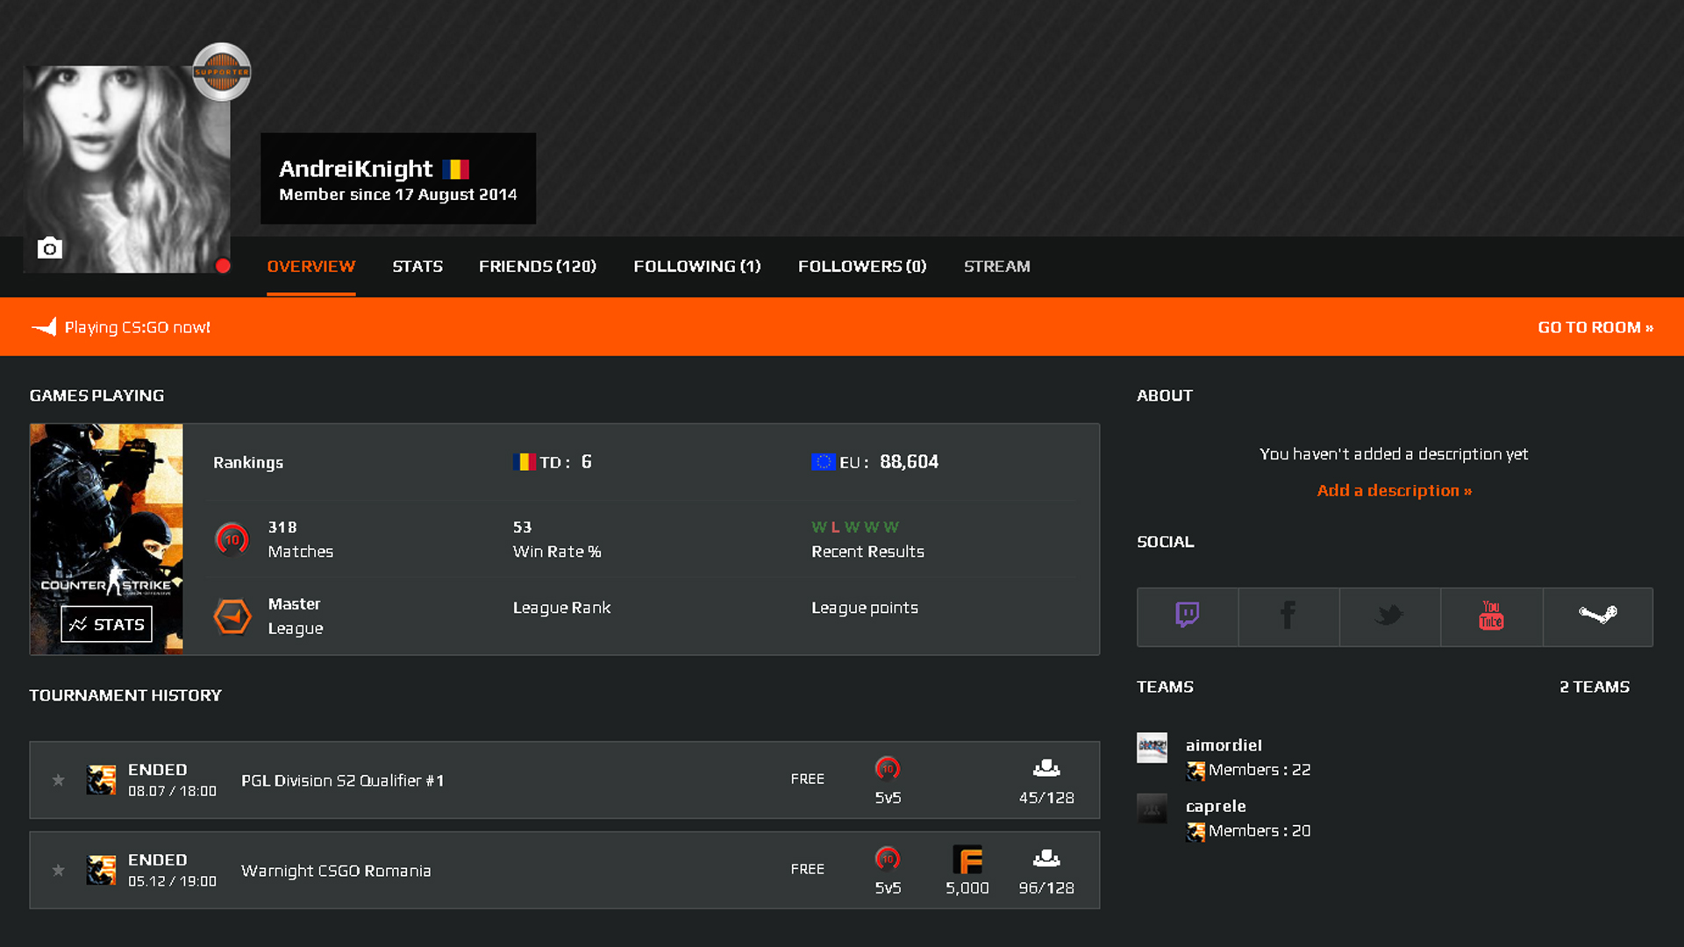Open the Facebook social link

(1288, 616)
